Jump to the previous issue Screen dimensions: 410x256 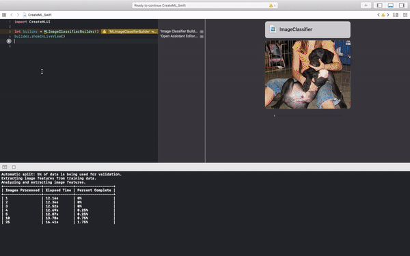point(379,15)
